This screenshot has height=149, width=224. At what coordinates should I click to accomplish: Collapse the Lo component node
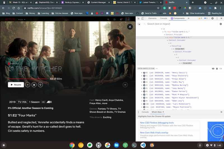pos(162,29)
